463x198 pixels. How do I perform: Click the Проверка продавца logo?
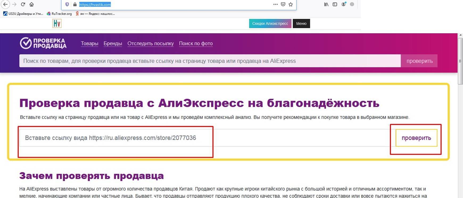pos(43,43)
